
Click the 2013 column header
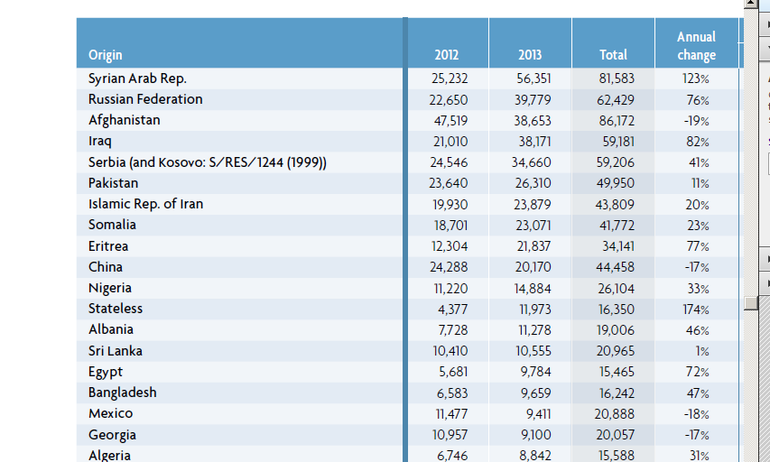pos(530,55)
